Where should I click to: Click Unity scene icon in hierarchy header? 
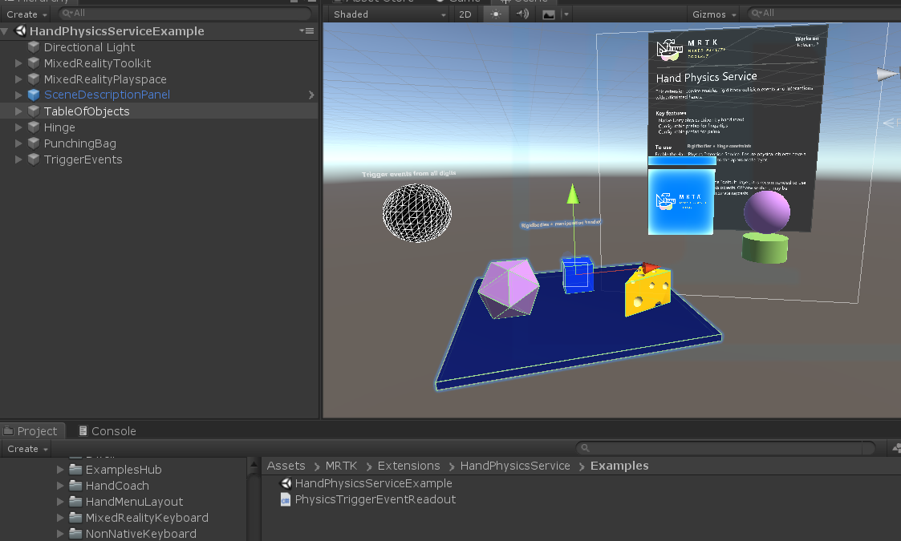(x=20, y=30)
